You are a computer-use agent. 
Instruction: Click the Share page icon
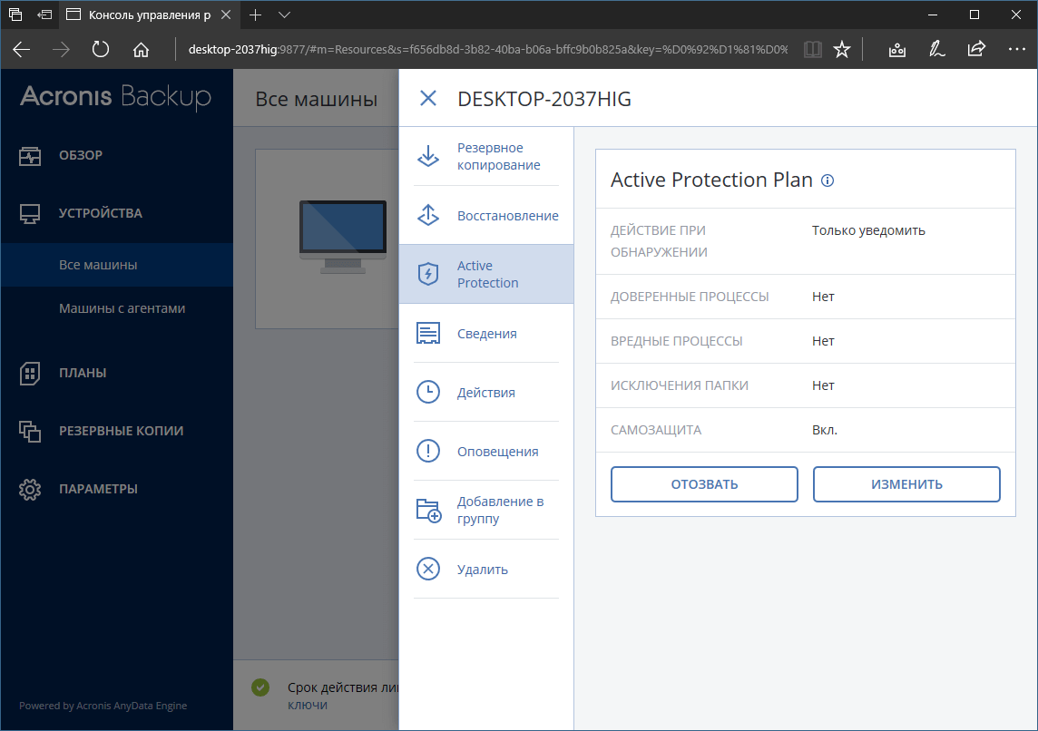(x=976, y=49)
